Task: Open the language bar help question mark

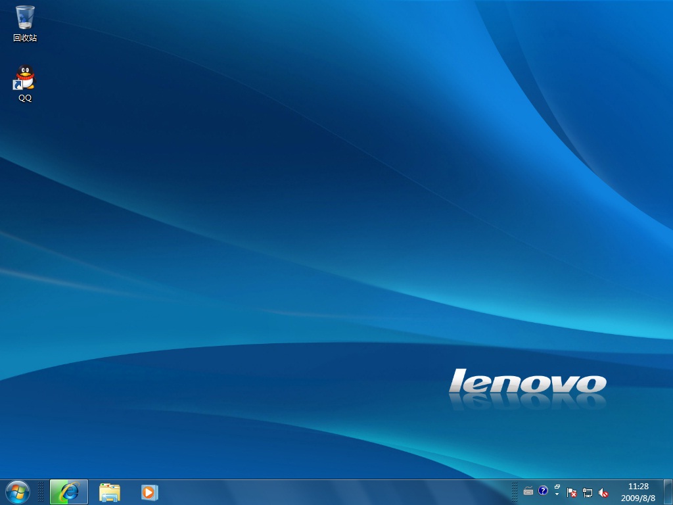Action: (x=543, y=491)
